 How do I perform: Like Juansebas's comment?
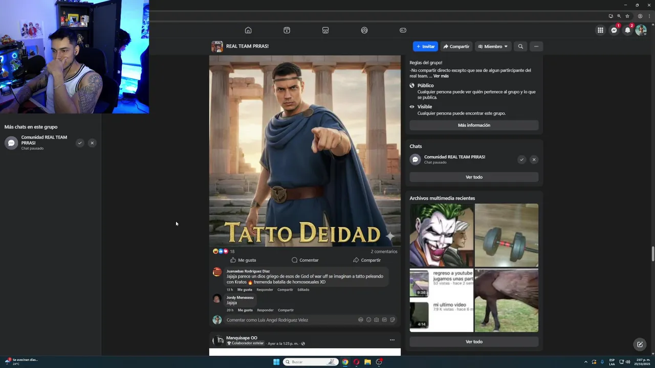point(245,290)
